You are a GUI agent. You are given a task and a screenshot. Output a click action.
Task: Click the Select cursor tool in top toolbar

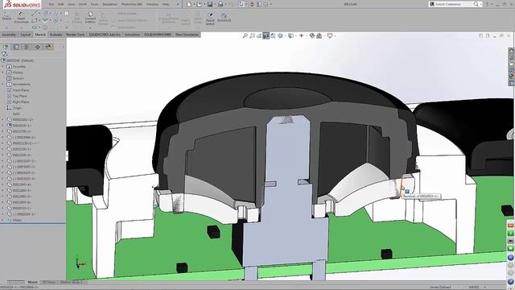[241, 4]
